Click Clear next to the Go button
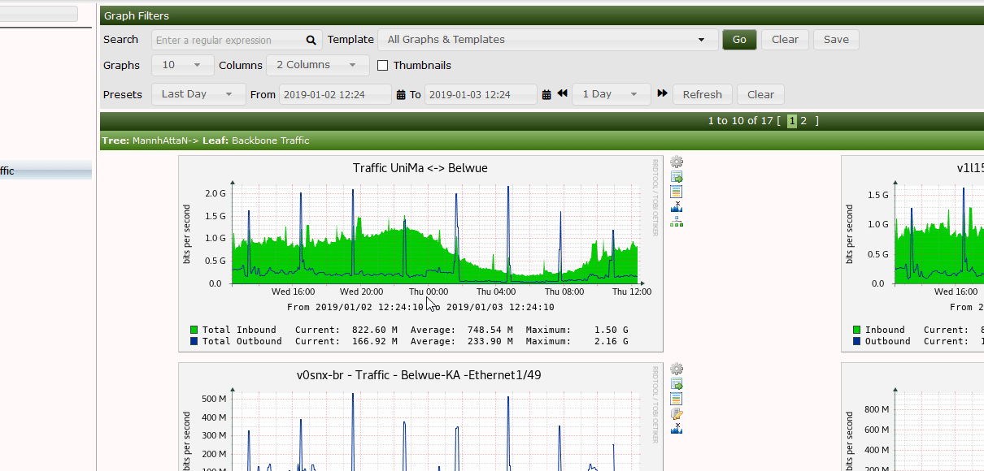984x471 pixels. pyautogui.click(x=785, y=40)
